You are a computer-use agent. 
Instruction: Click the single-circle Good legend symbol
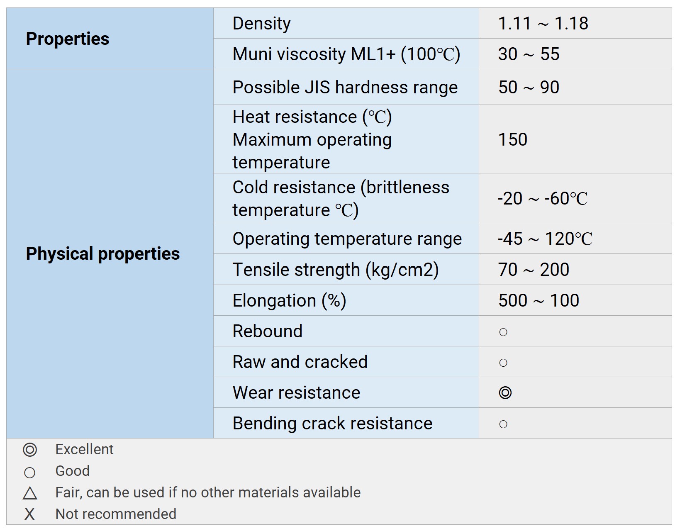point(30,473)
